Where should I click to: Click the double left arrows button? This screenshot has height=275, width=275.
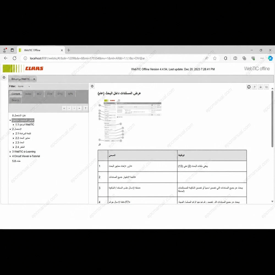(x=74, y=108)
